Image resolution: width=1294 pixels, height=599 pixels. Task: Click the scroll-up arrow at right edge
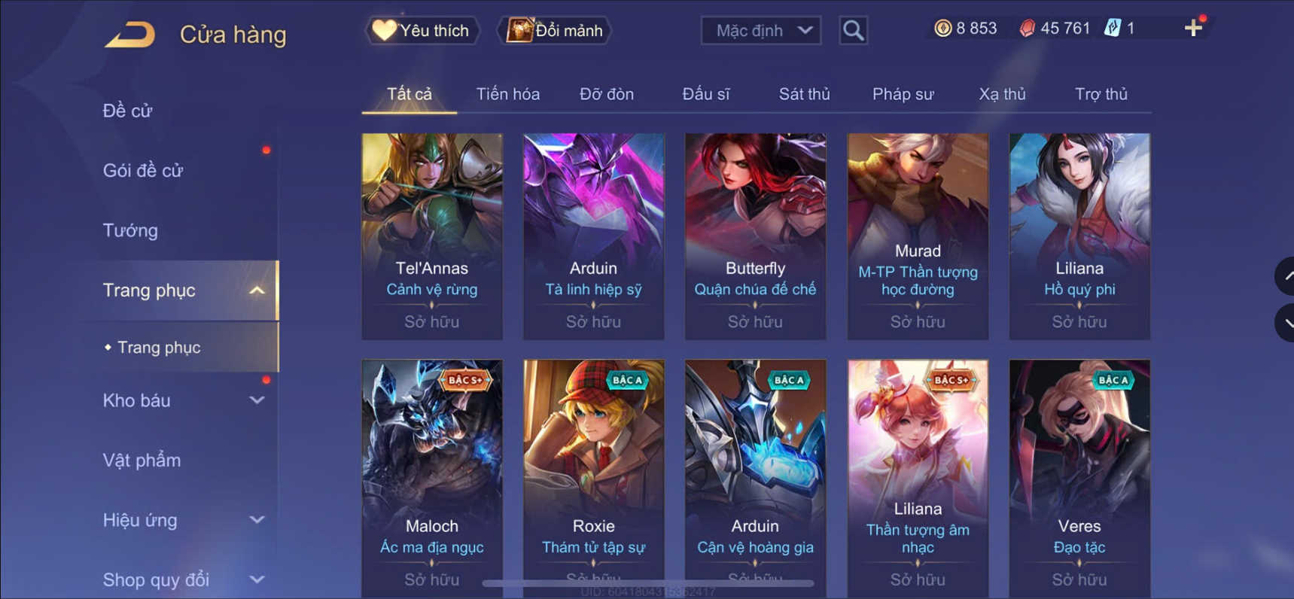point(1286,276)
